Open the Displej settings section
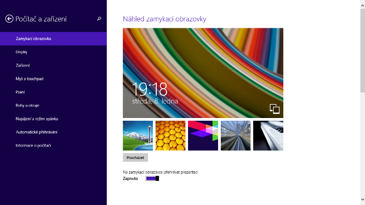The image size is (365, 205). 21,52
